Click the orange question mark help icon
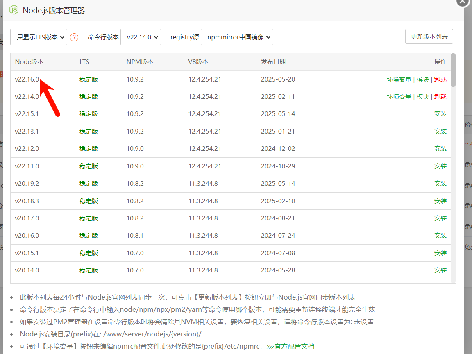 (74, 37)
